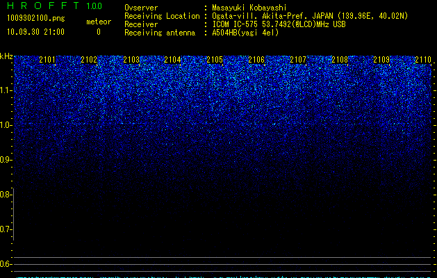This screenshot has height=278, width=437.
Task: Select the filename 1009302100.png
Action: (x=36, y=18)
